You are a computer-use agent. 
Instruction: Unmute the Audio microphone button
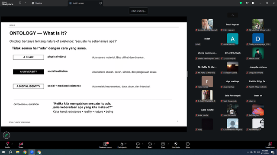[x=7, y=145]
